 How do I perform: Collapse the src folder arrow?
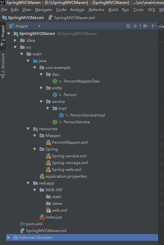(15, 47)
